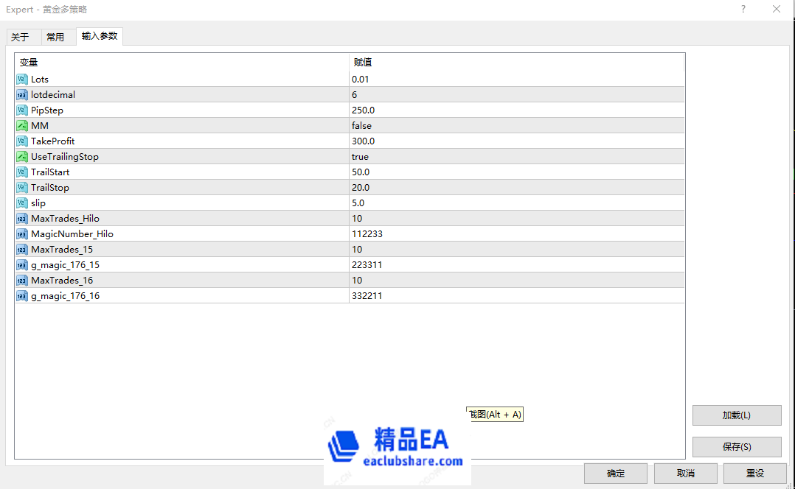Click the icon beside TakeProfit
Screen dimensions: 795x489
[x=22, y=141]
